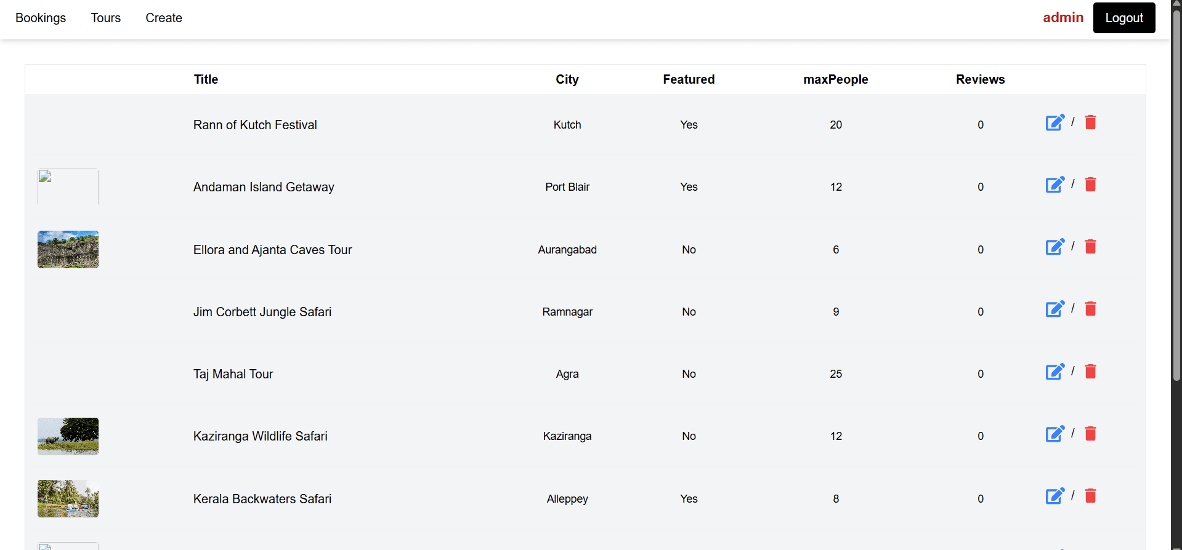This screenshot has height=550, width=1182.
Task: Click the Taj Mahal Tour title
Action: (233, 374)
